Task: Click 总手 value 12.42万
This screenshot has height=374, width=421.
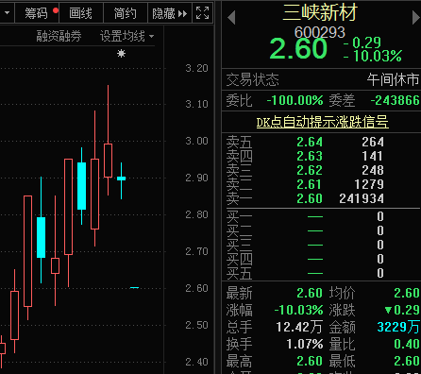Action: (x=299, y=327)
